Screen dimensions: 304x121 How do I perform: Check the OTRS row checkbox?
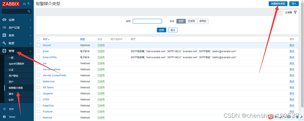[38, 99]
